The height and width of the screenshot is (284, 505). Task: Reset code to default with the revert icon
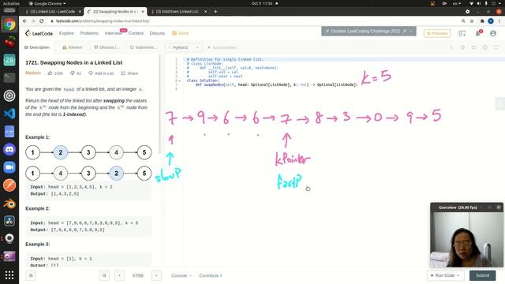coord(473,47)
